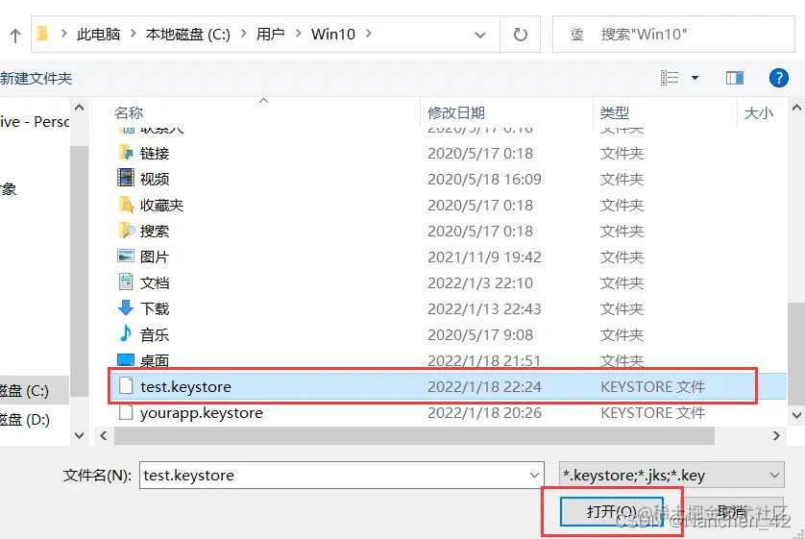Select 用户 breadcrumb in the address path
Screen dimensions: 805x539
pos(271,35)
